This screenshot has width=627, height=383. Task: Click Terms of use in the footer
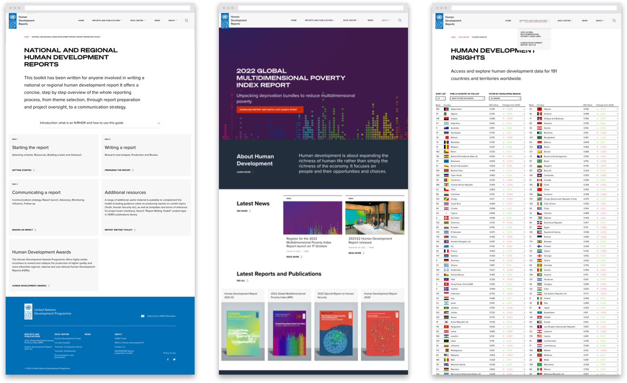tap(170, 353)
